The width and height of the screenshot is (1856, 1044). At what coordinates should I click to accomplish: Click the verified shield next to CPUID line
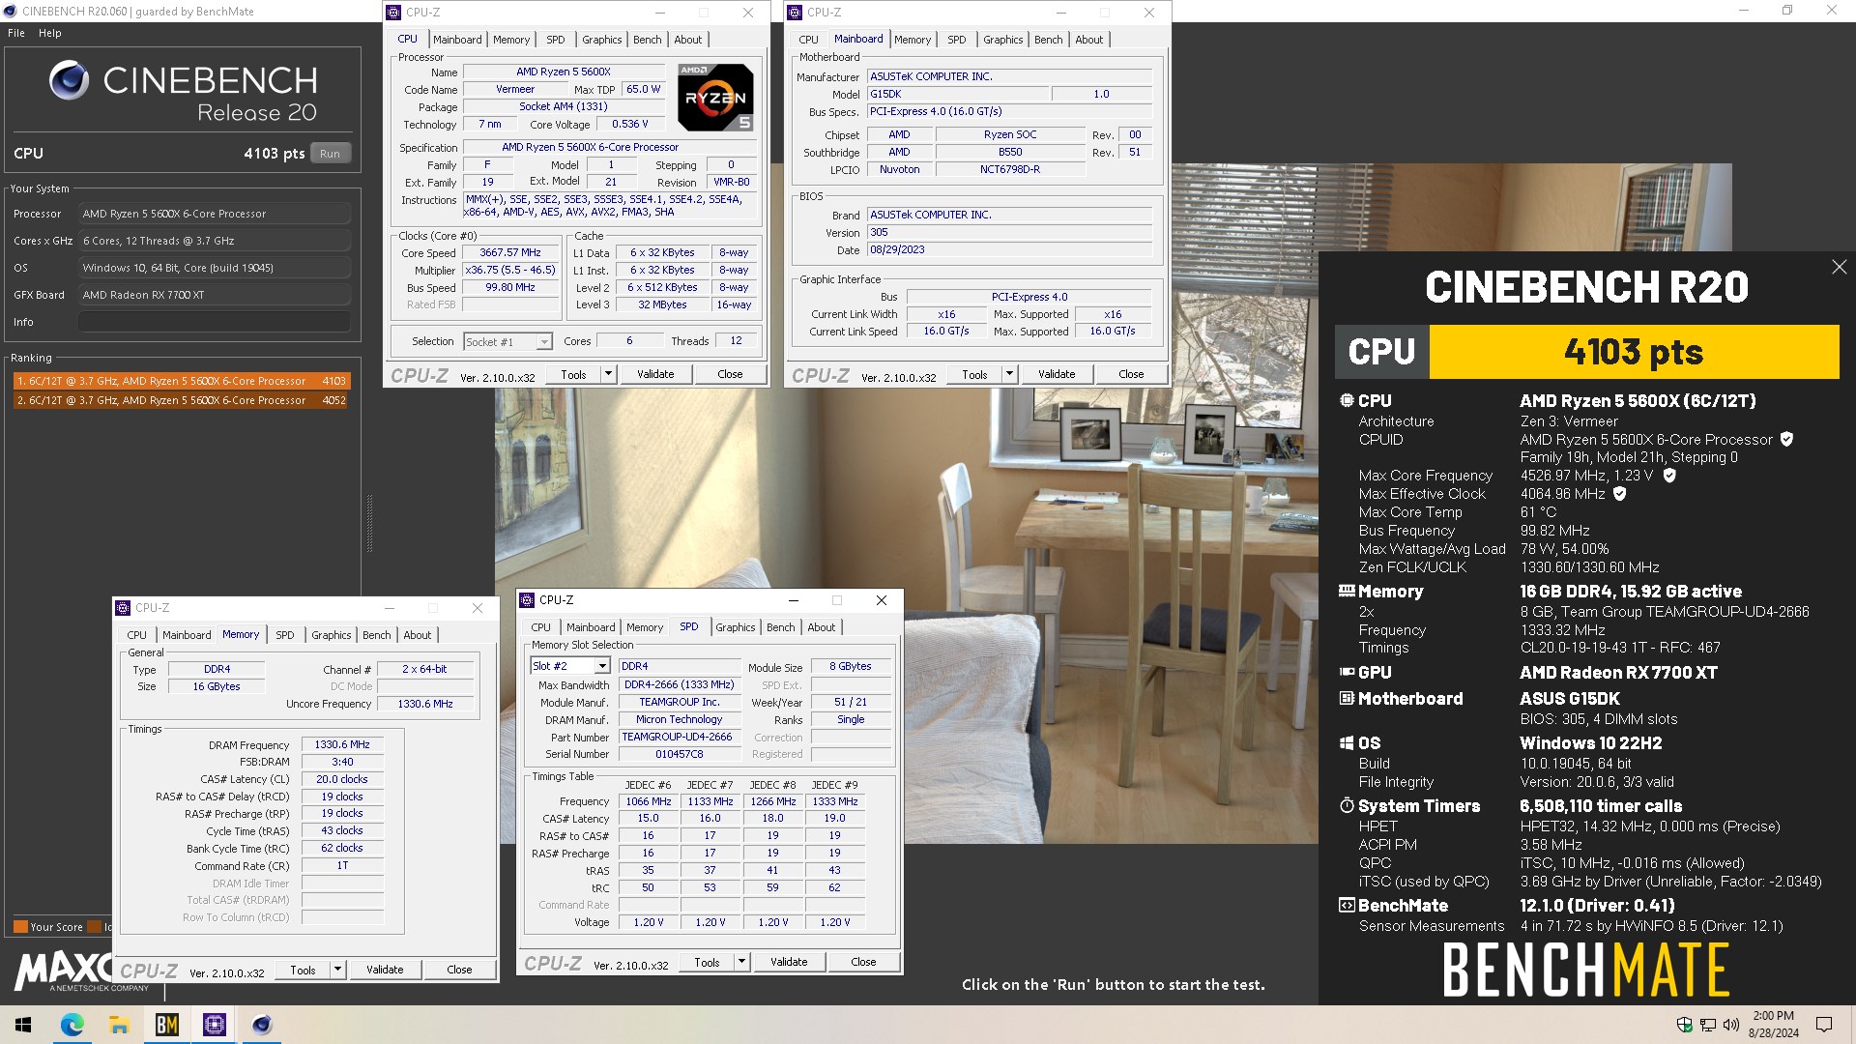tap(1786, 439)
